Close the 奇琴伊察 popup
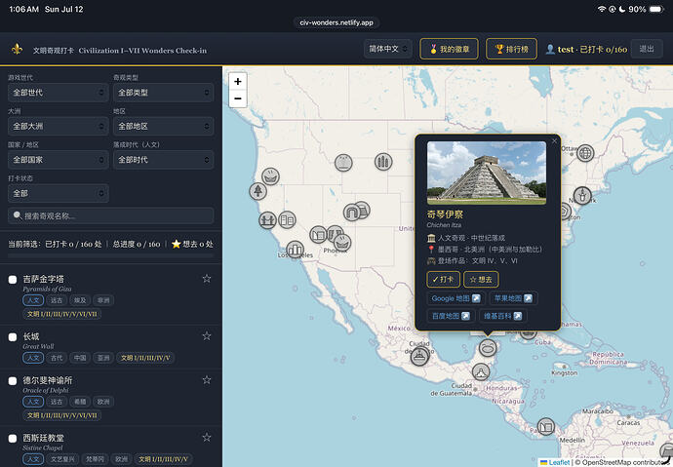Screen dimensions: 673x467 554,140
